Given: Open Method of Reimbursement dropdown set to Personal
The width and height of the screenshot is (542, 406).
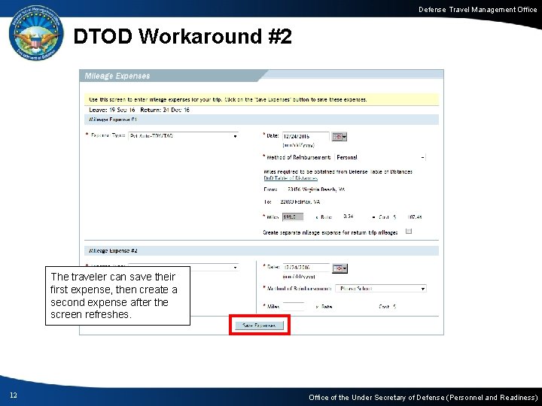Looking at the screenshot, I should [x=380, y=157].
